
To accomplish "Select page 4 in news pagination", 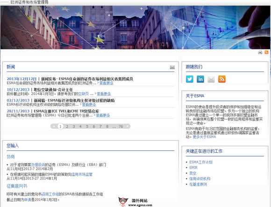I will [x=80, y=127].
